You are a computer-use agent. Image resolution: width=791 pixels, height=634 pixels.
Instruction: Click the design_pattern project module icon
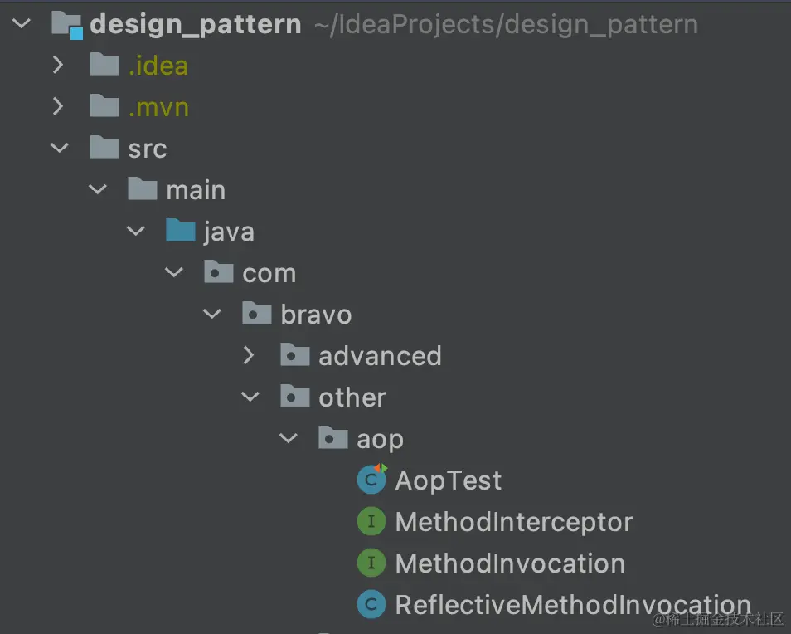pos(67,25)
